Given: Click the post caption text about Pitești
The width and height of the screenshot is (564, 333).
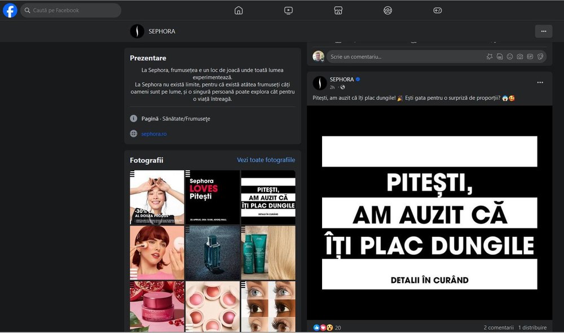Looking at the screenshot, I should point(413,98).
